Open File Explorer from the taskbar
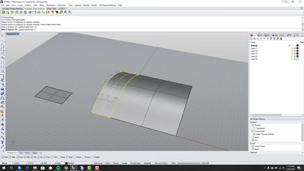The image size is (304, 171). 35,168
